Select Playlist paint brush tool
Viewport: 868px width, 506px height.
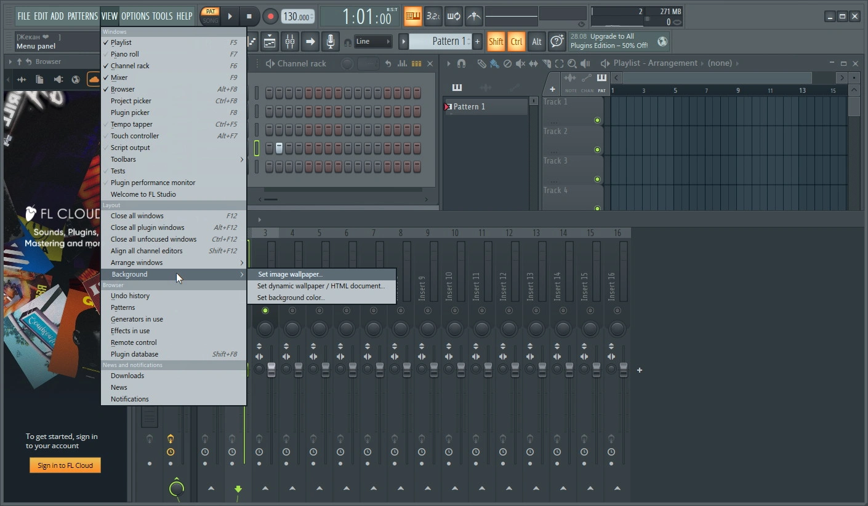click(494, 63)
